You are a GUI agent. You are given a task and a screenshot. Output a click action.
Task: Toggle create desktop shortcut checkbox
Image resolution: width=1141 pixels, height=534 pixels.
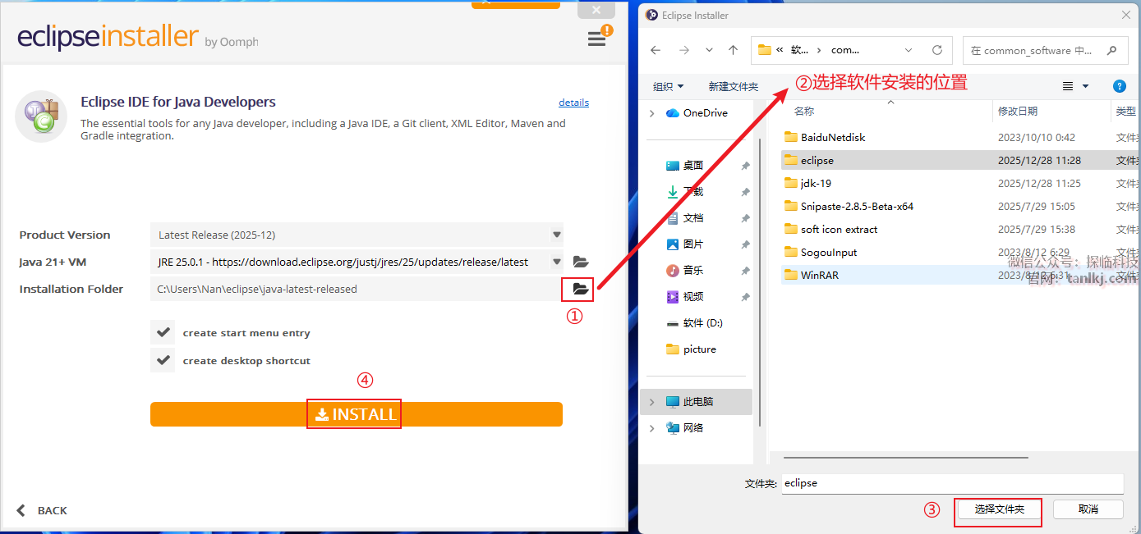pos(163,360)
